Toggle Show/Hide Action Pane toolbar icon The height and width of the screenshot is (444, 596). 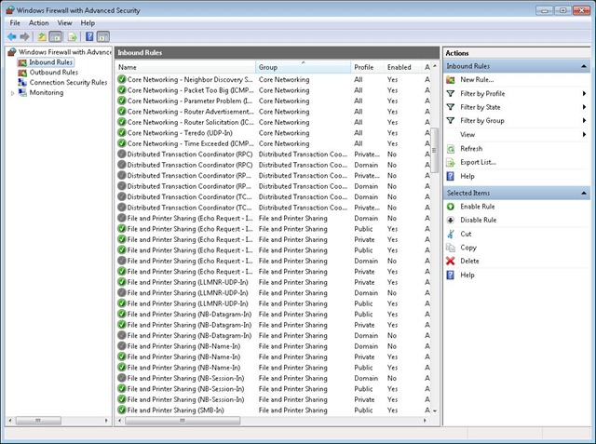pos(103,37)
